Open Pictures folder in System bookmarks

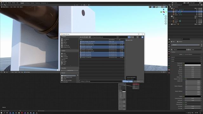click(x=65, y=61)
